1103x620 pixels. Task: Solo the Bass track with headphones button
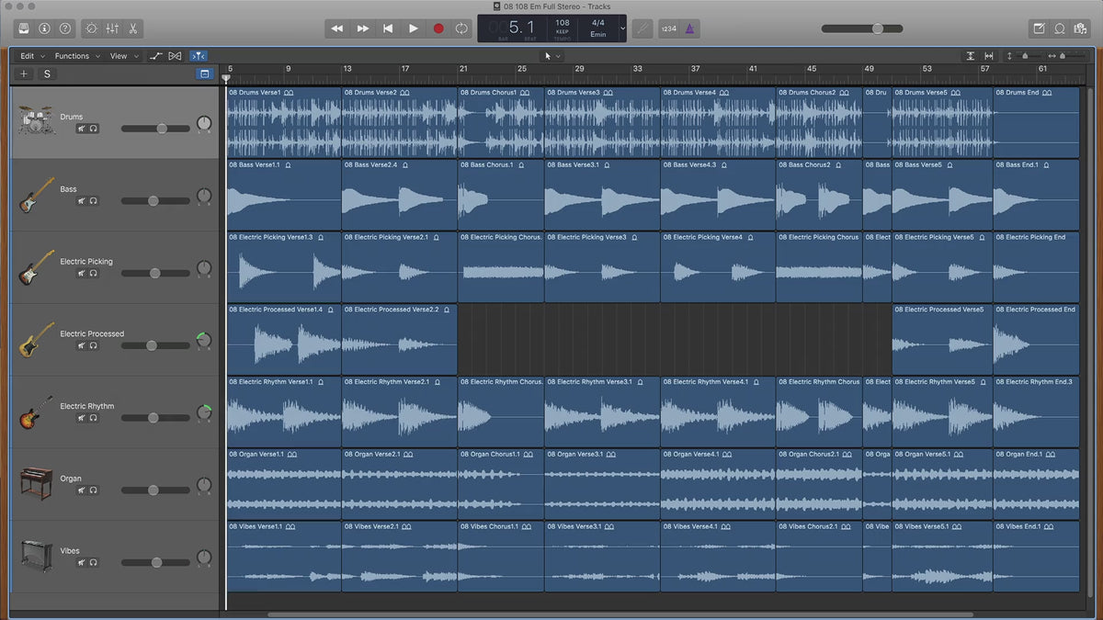[x=93, y=201]
